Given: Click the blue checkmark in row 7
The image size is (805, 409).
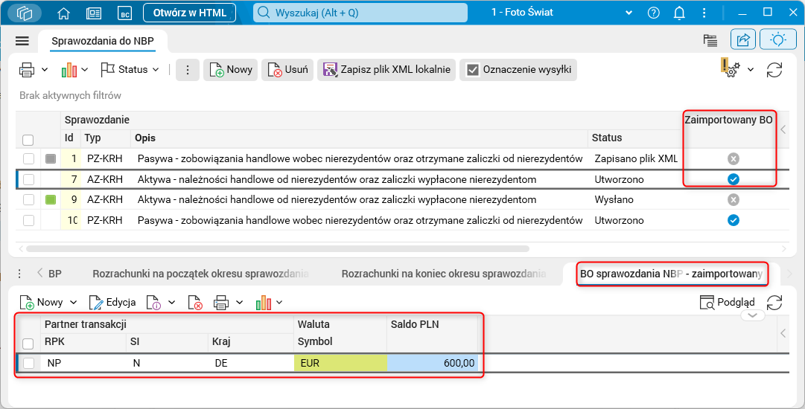Looking at the screenshot, I should click(734, 179).
